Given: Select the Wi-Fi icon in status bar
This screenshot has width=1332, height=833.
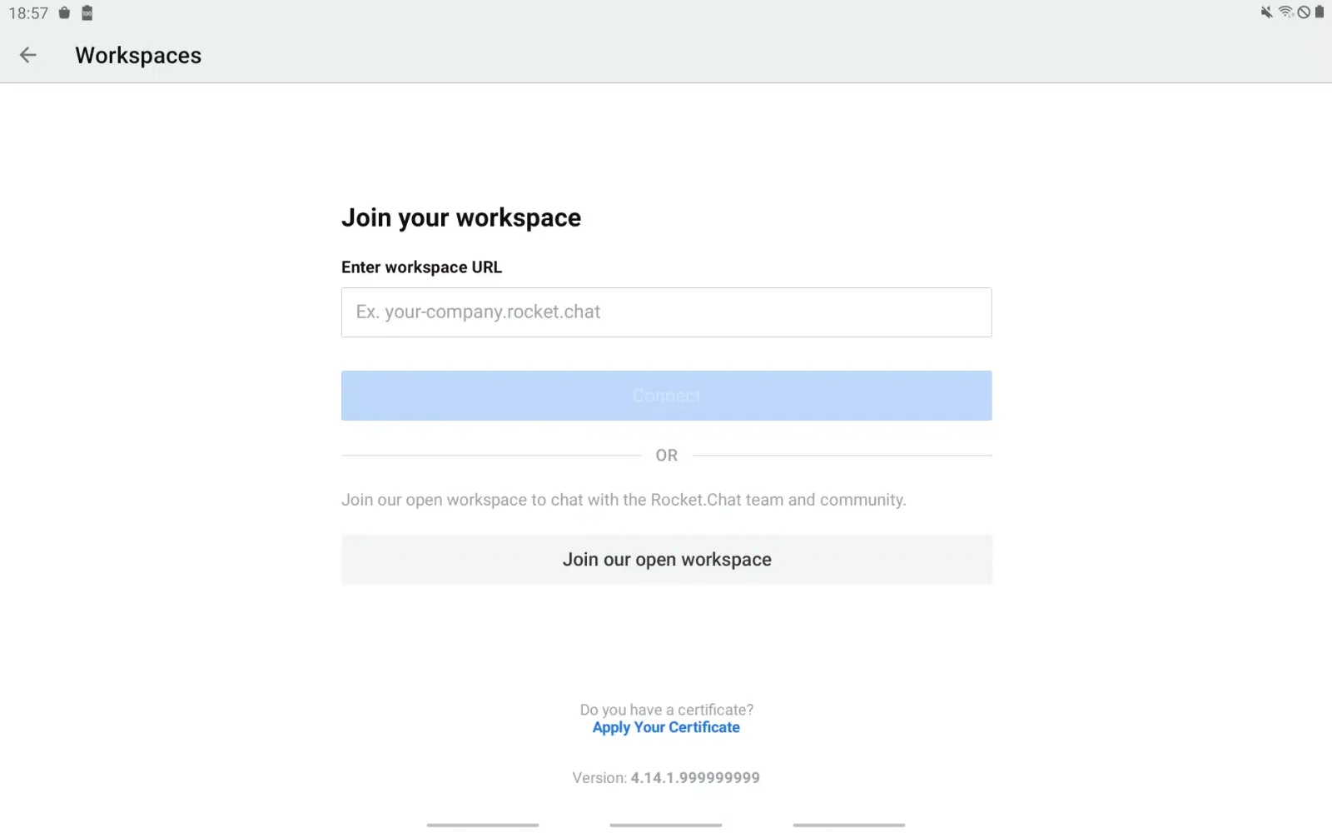Looking at the screenshot, I should [x=1285, y=12].
